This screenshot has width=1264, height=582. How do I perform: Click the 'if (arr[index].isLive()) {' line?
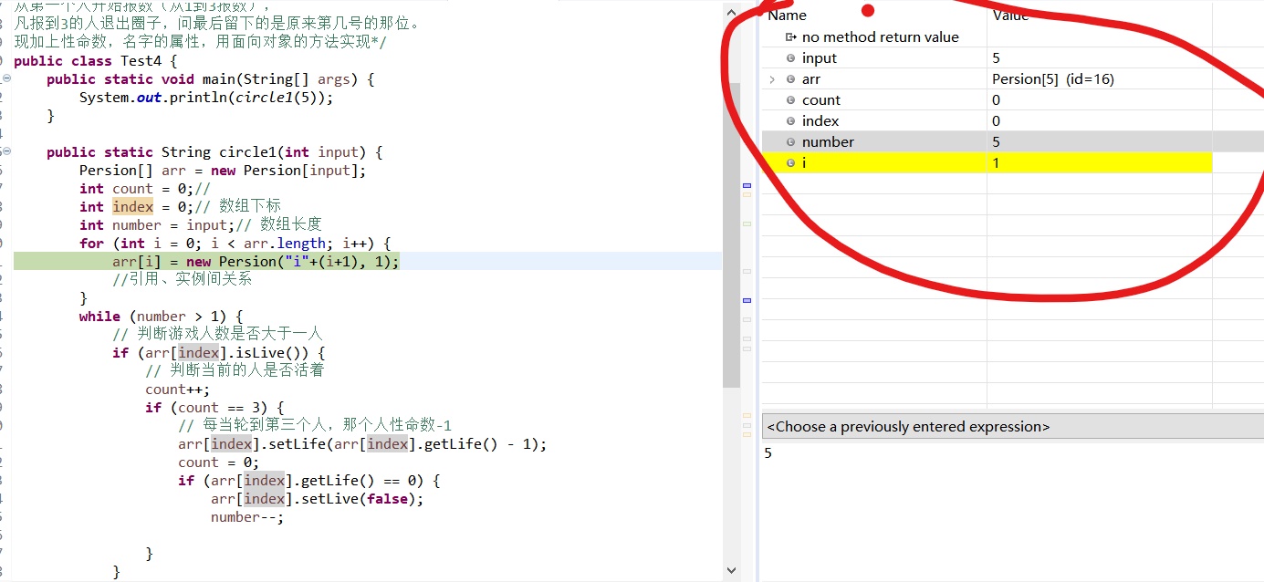click(219, 353)
